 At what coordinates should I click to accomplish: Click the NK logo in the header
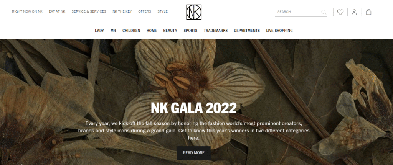(194, 12)
